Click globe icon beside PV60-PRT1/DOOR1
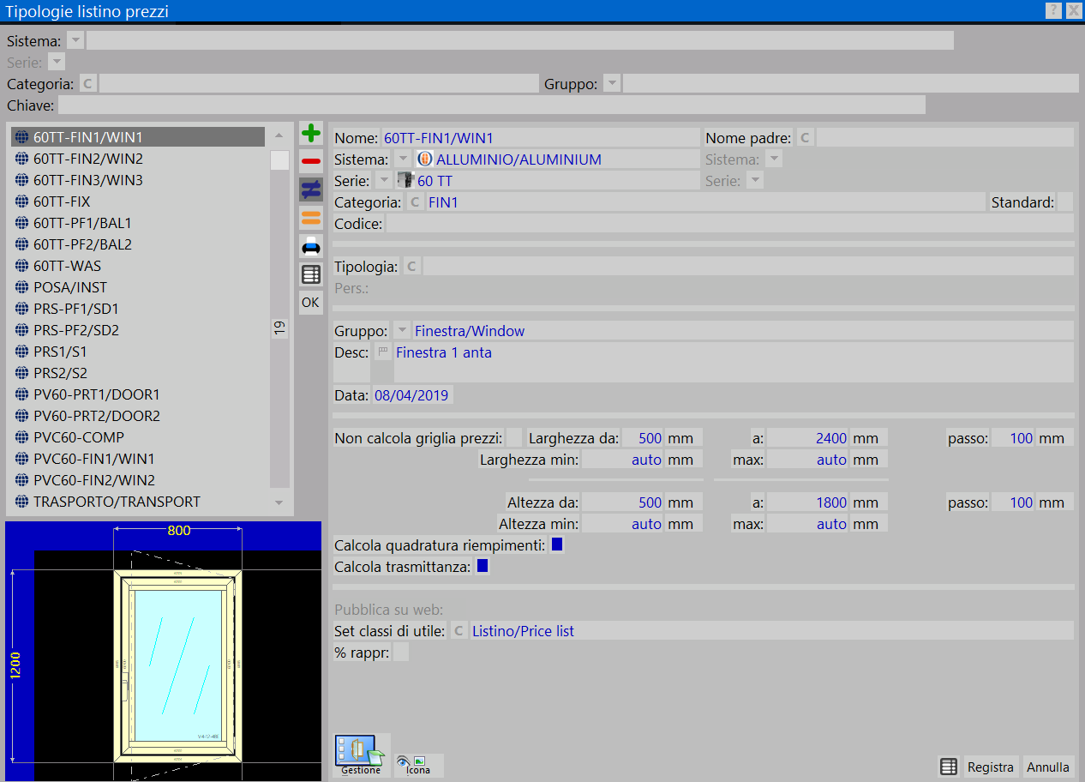 click(x=22, y=394)
